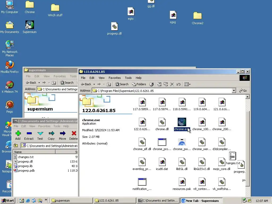This screenshot has width=272, height=204.
Task: Click the Delete button in 7-Zip
Action: (74, 135)
